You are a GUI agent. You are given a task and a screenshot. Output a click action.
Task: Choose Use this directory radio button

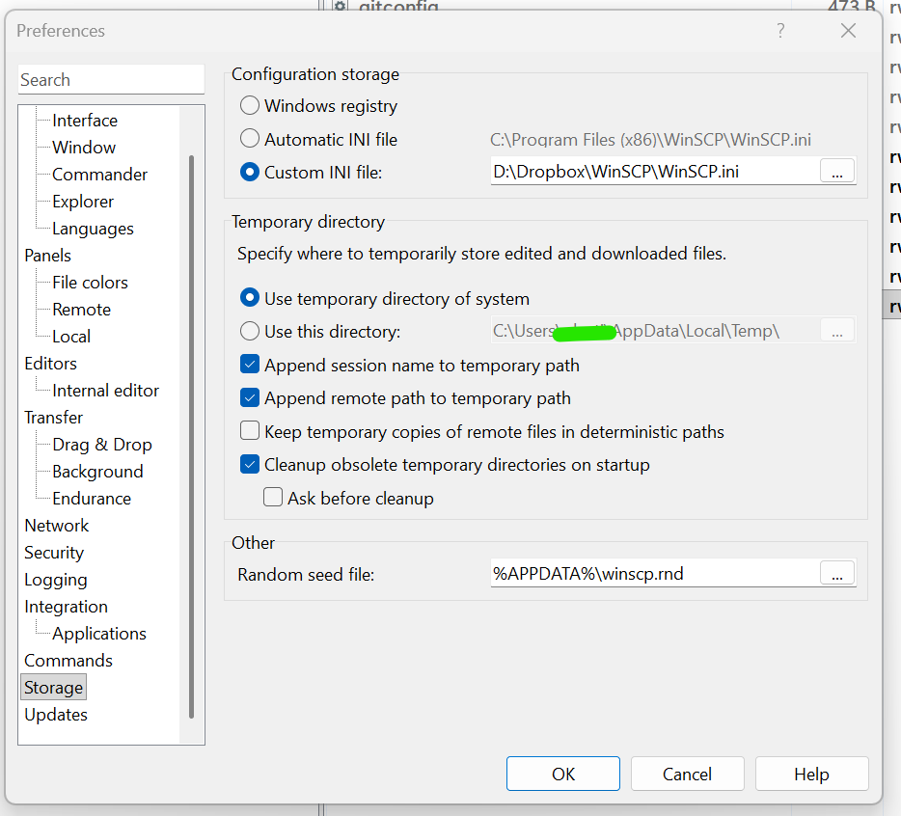250,332
